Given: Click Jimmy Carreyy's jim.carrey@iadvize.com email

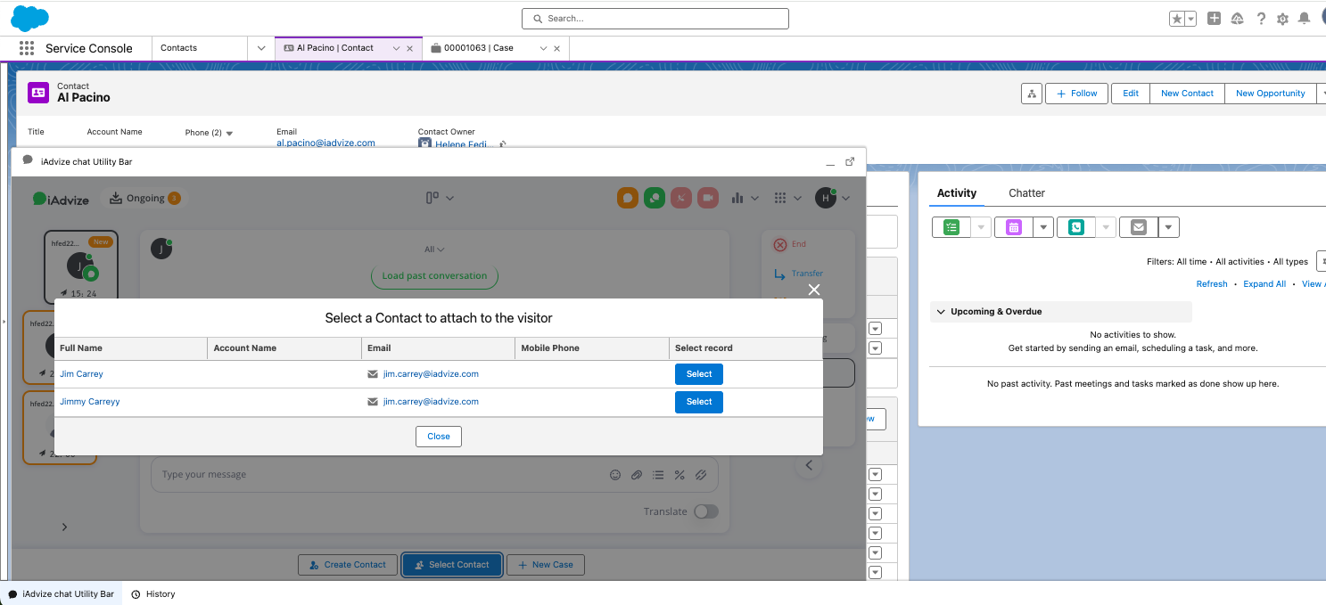Looking at the screenshot, I should click(x=431, y=402).
